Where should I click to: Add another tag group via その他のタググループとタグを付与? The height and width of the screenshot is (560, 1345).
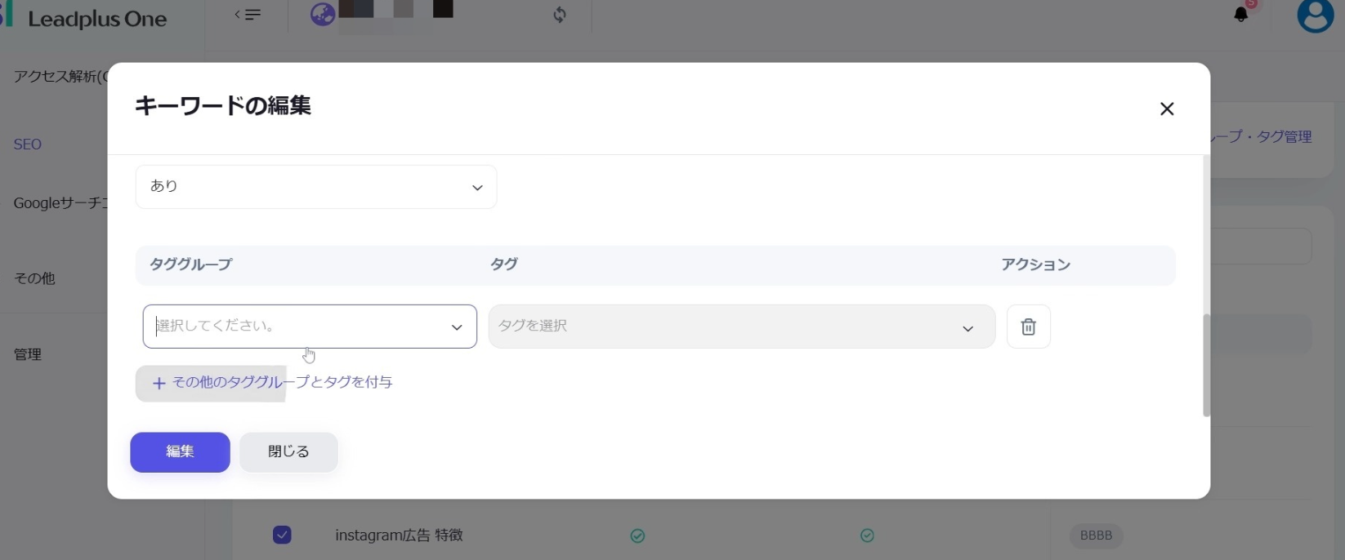pos(273,383)
